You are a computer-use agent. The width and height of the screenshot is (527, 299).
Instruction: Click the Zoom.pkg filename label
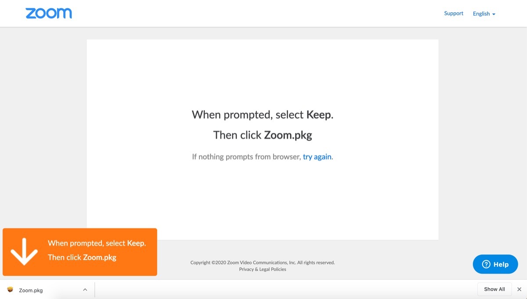click(31, 290)
